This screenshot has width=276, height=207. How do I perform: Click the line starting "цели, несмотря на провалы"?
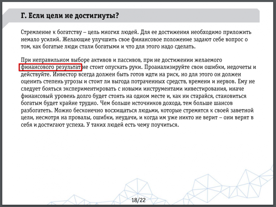(x=137, y=117)
